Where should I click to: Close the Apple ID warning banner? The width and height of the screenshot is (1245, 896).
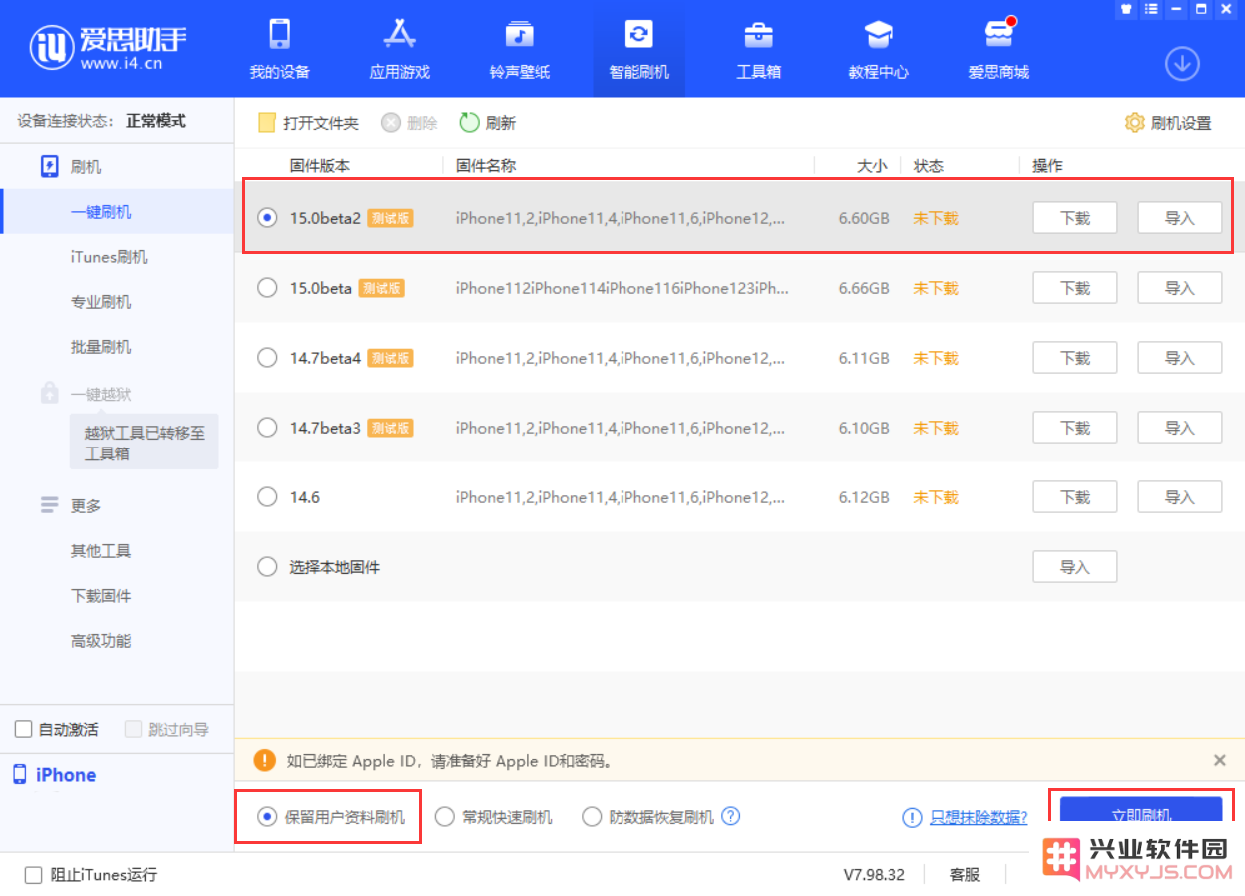pos(1219,760)
